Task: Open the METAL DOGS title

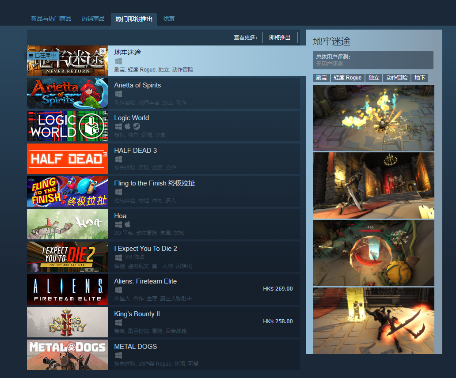Action: tap(136, 347)
